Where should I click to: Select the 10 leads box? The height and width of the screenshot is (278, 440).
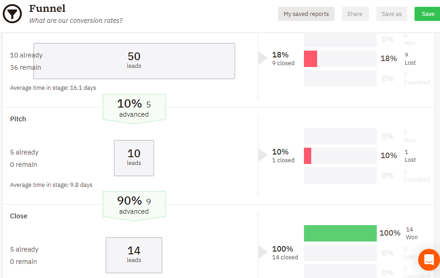[134, 158]
